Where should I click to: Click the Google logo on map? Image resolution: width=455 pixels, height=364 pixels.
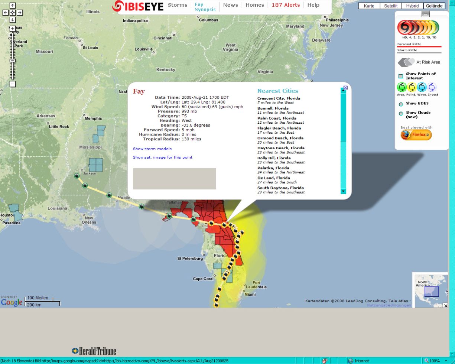point(12,302)
